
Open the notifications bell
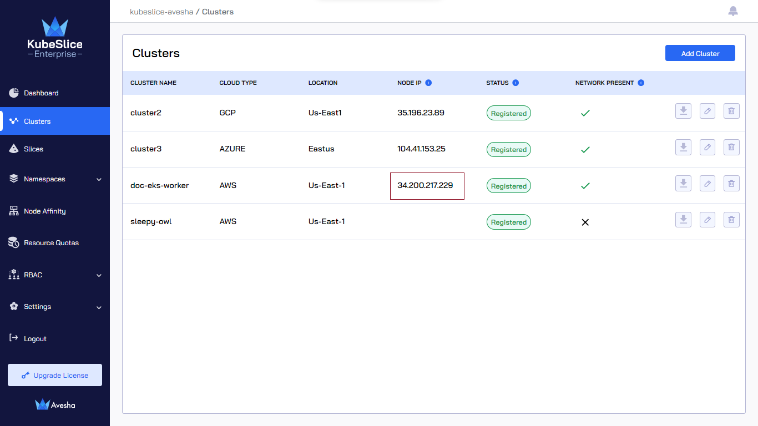point(733,11)
